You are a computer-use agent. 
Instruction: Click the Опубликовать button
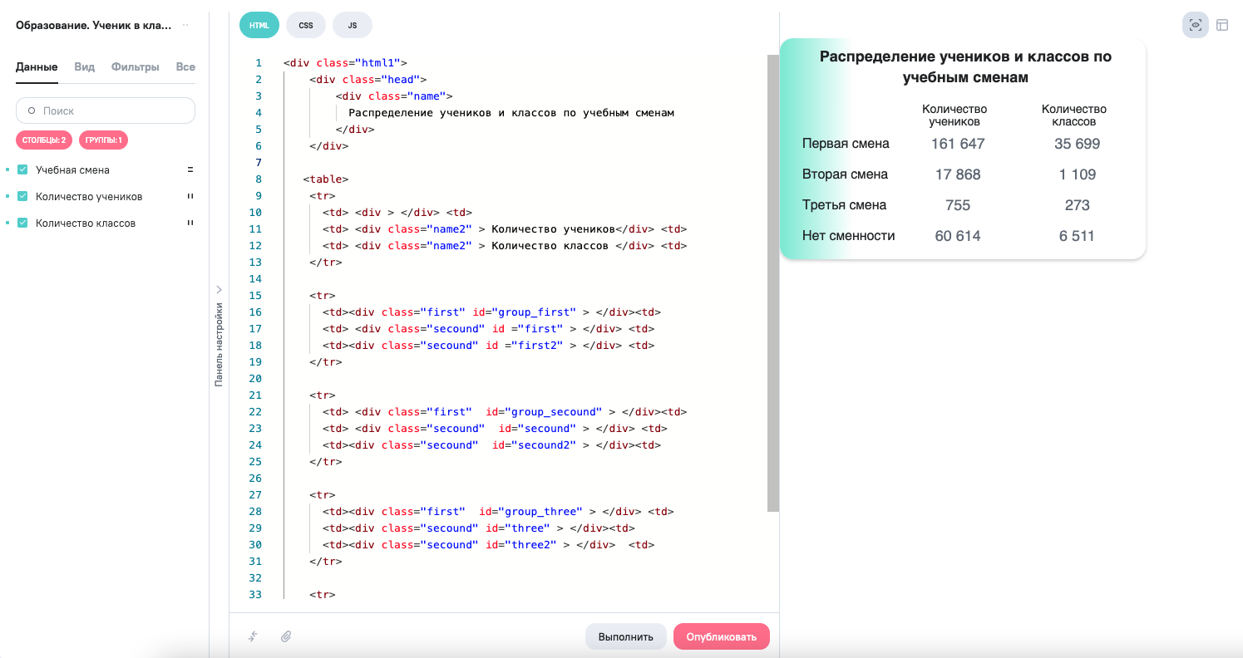(x=722, y=636)
